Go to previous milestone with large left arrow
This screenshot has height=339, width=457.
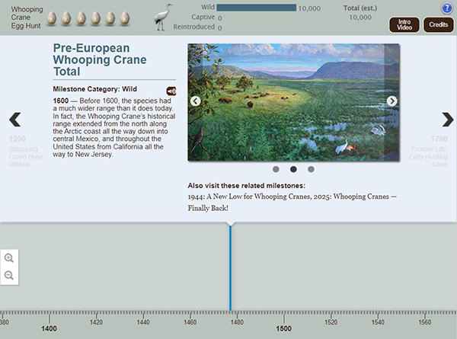[15, 120]
